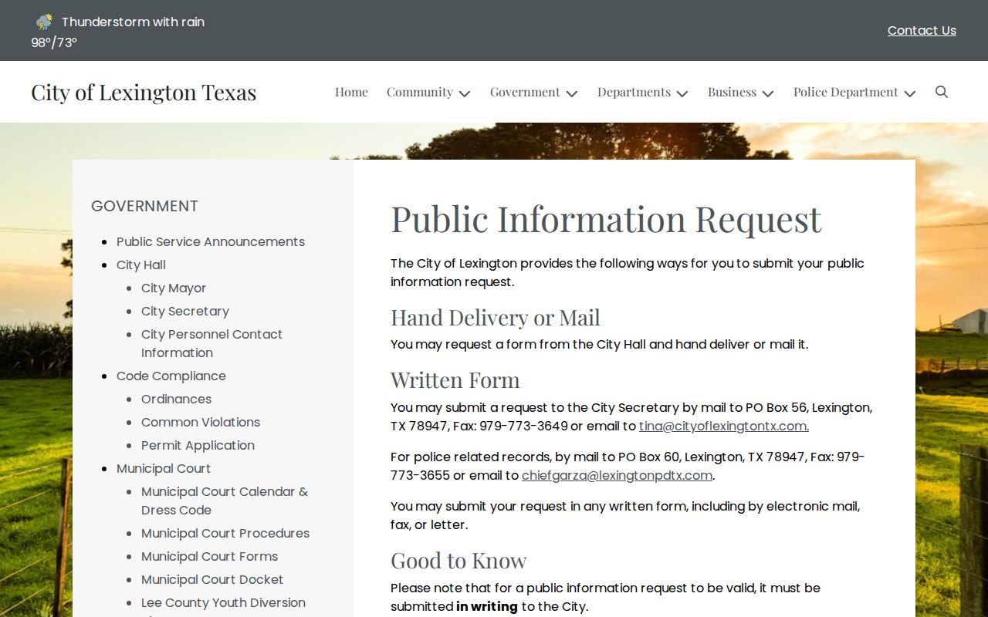
Task: Open the City Mayor page
Action: click(x=174, y=288)
